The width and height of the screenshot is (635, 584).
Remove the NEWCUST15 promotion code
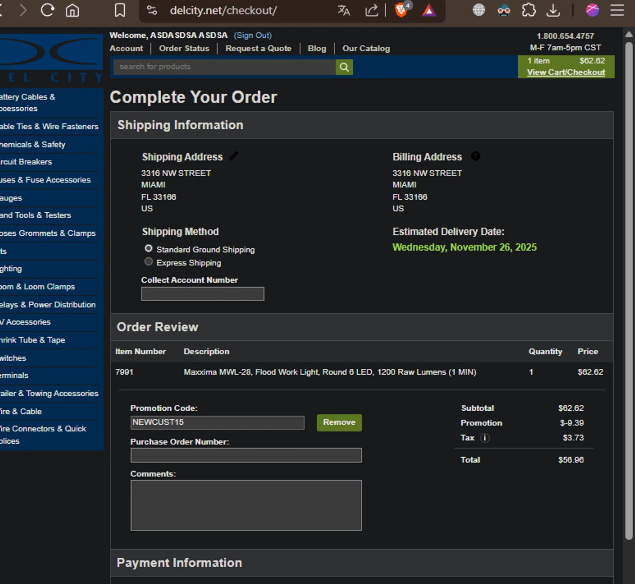339,423
